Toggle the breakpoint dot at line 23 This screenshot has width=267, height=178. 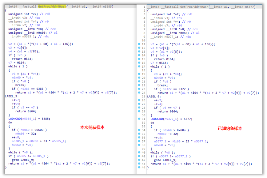tap(139, 89)
